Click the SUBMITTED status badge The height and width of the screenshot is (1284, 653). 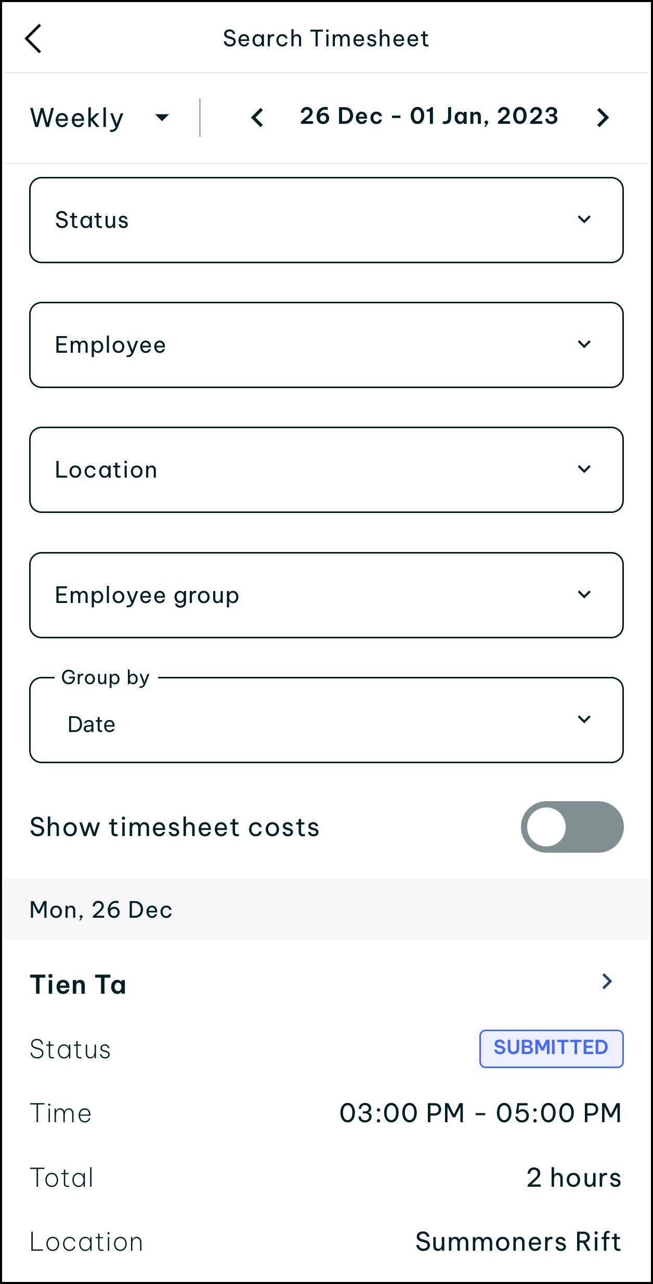(551, 1048)
